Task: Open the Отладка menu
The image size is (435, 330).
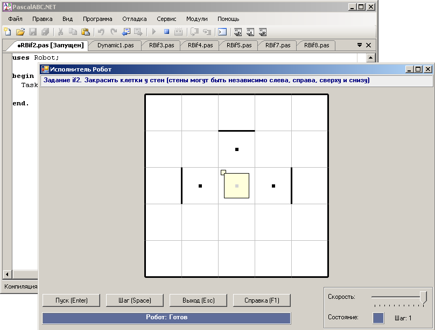Action: tap(134, 19)
